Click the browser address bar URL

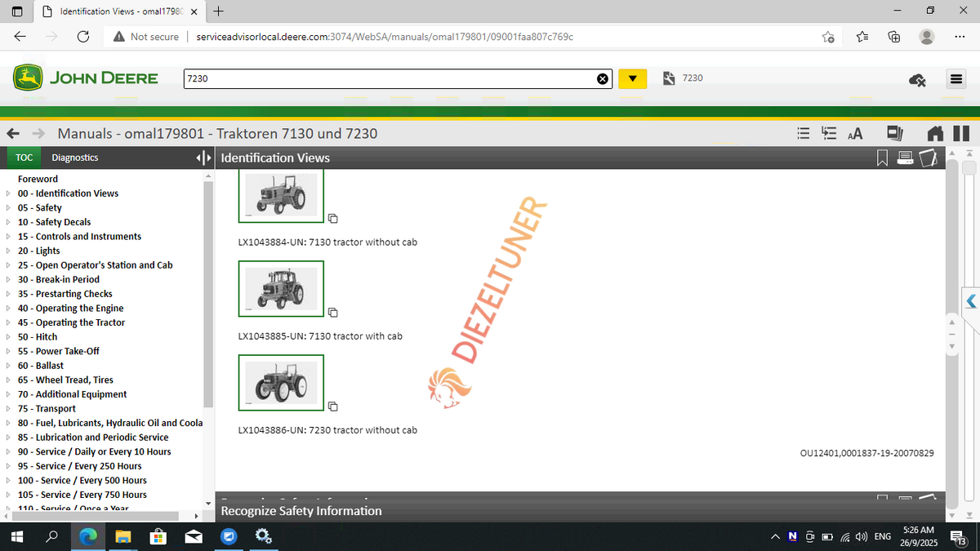click(x=385, y=37)
